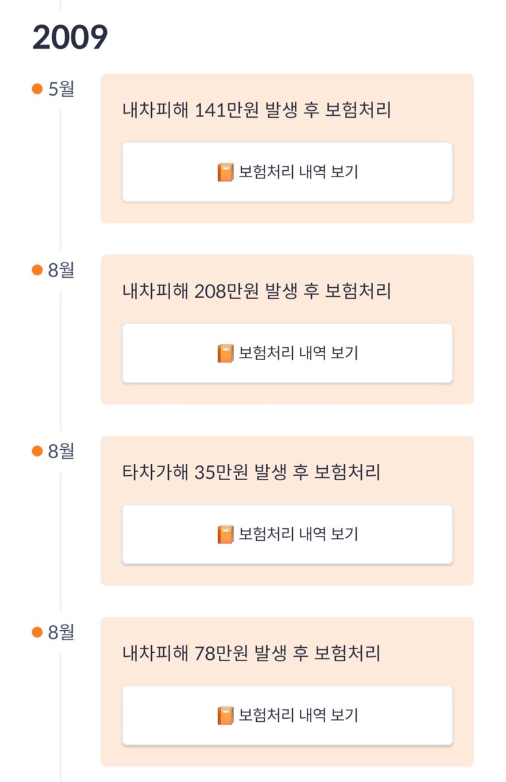View 보험처리 내역 for the 208만원 damage
Image resolution: width=506 pixels, height=782 pixels.
pyautogui.click(x=287, y=353)
